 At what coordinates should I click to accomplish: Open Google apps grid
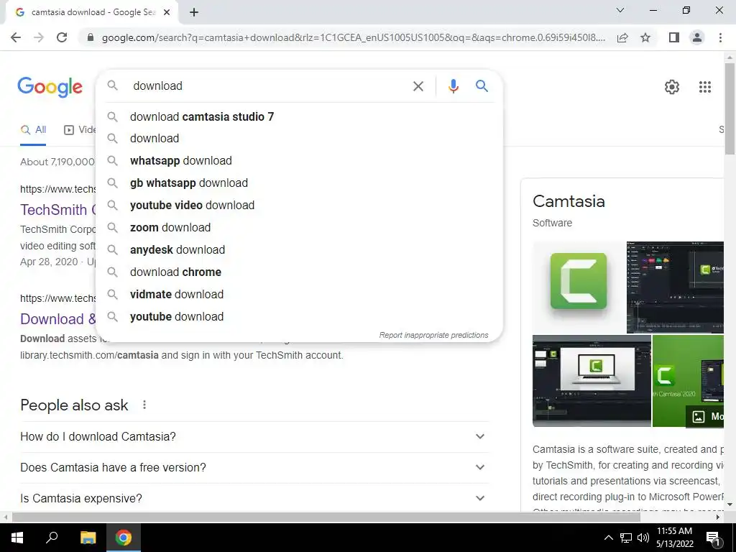[x=704, y=87]
